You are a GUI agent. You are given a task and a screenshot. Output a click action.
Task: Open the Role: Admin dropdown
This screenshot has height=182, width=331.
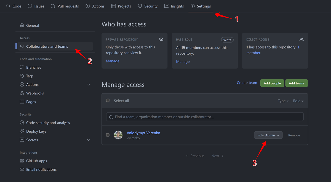(268, 135)
